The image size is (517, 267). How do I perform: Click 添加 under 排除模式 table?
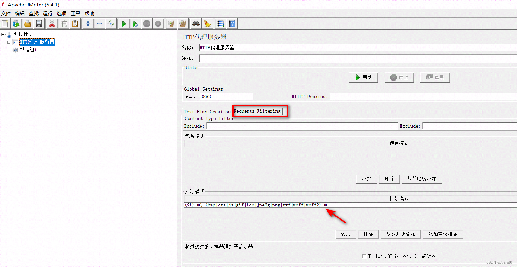pos(346,234)
